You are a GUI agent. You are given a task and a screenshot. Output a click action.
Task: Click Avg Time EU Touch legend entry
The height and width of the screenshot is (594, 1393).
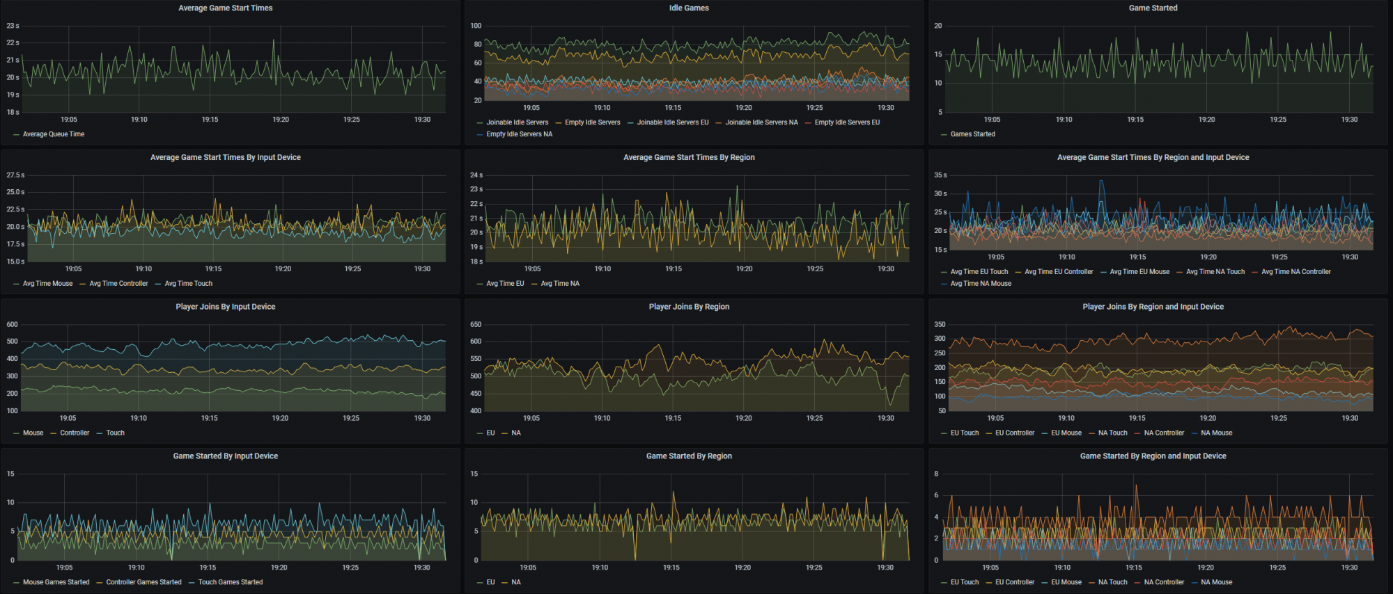[979, 272]
